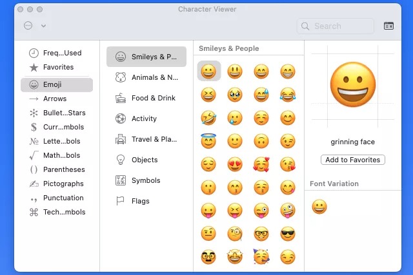Viewport: 413px width, 275px height.
Task: Select the Parentheses category
Action: 57,169
